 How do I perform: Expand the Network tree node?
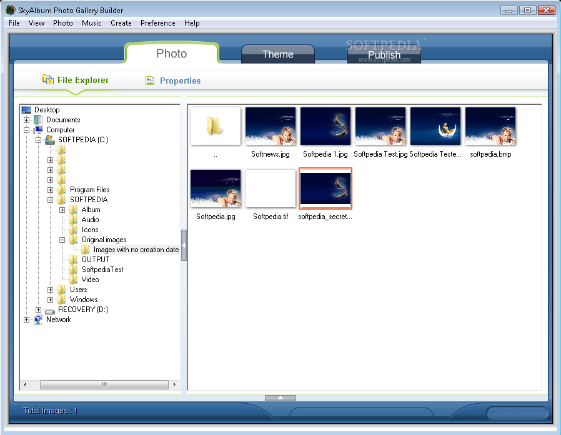pyautogui.click(x=26, y=320)
